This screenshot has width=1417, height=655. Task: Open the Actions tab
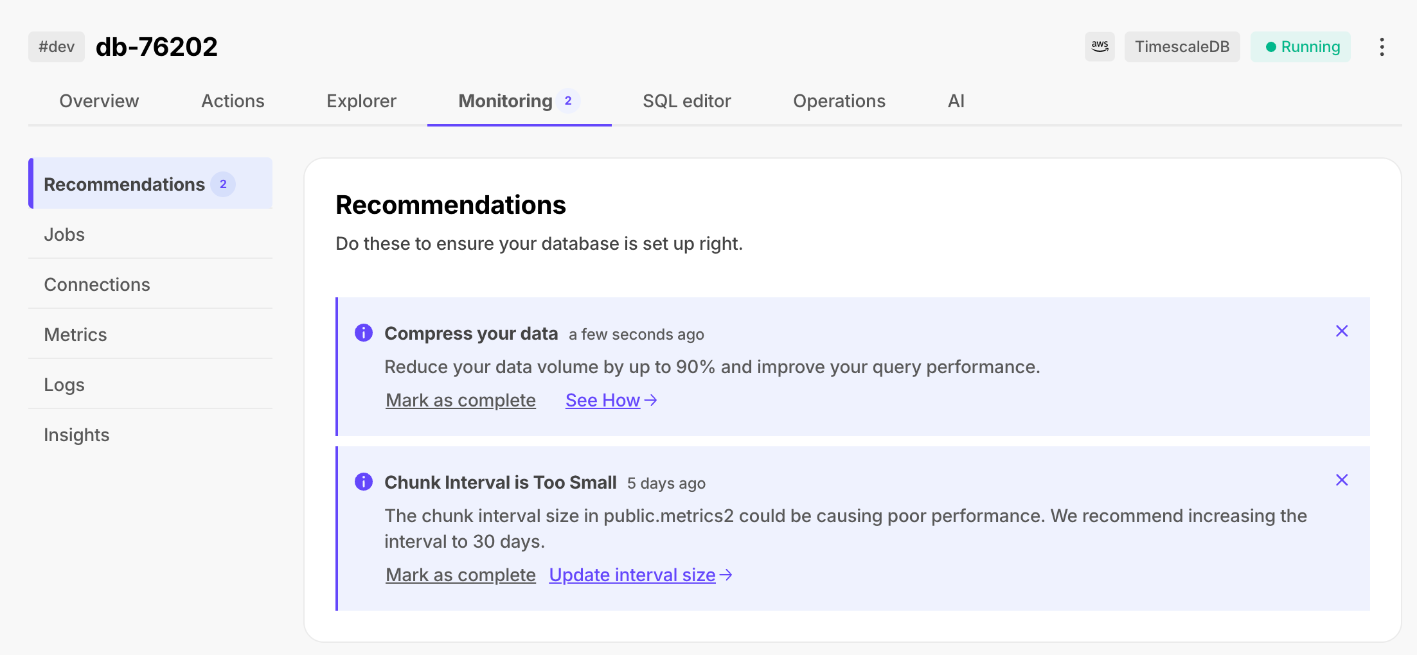click(x=233, y=101)
